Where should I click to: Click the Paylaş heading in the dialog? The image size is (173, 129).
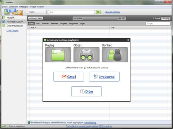click(x=50, y=46)
